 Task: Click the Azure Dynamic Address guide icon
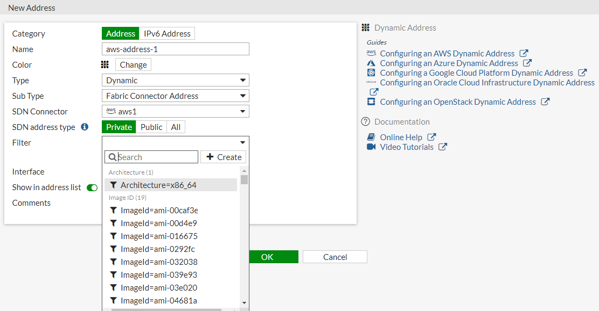point(371,63)
